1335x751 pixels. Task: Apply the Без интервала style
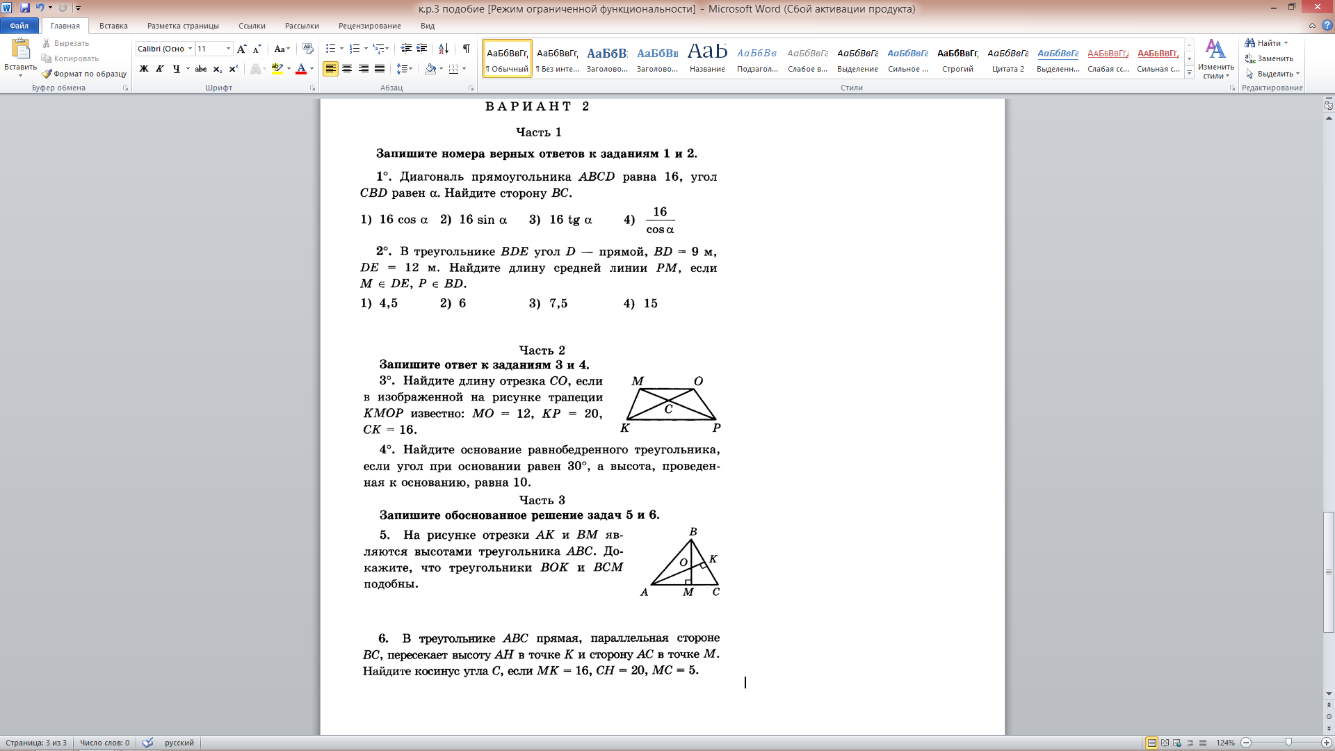tap(557, 58)
